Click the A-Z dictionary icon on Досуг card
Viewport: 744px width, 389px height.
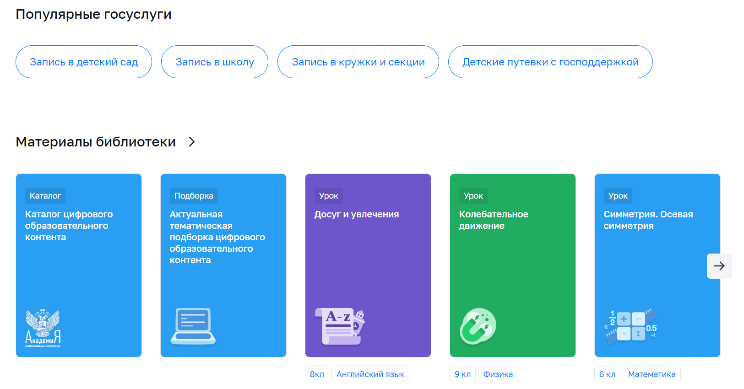(x=339, y=326)
